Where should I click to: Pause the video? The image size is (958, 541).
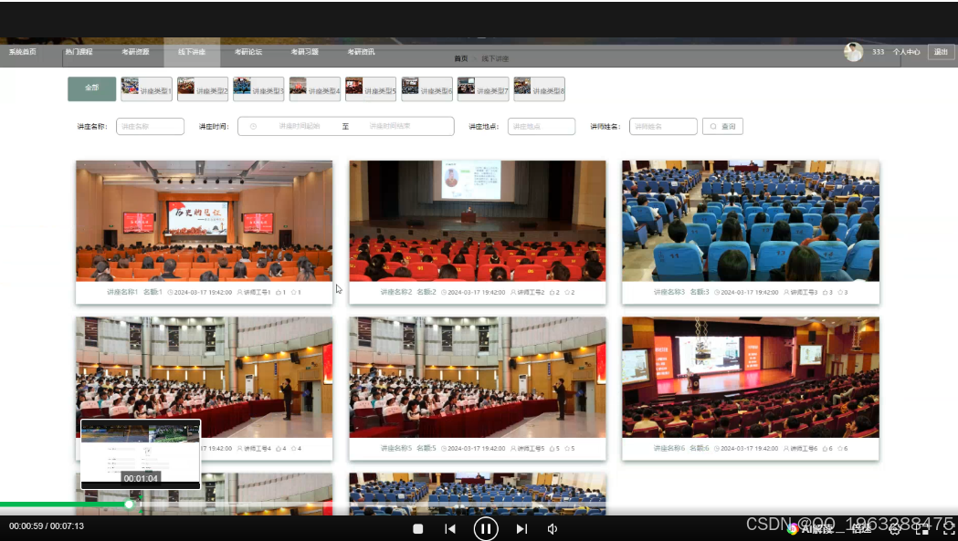486,529
